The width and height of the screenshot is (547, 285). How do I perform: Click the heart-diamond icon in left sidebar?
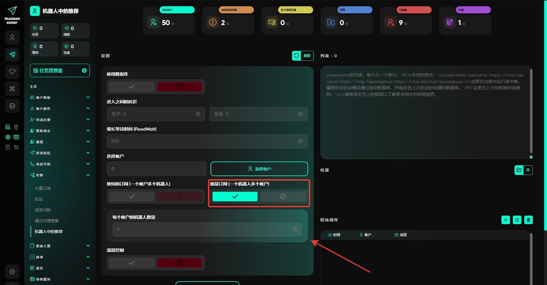click(x=12, y=72)
